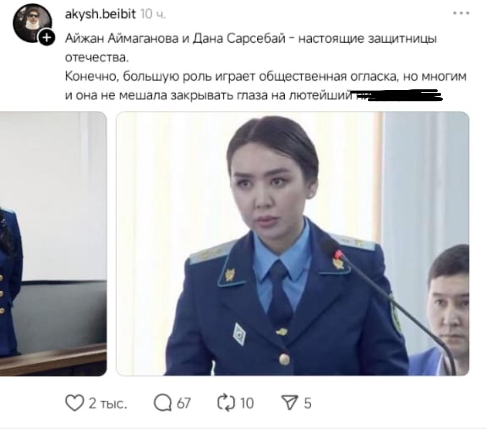Click the line mentioning общественная огласка
Image resolution: width=487 pixels, height=429 pixels.
pos(266,76)
